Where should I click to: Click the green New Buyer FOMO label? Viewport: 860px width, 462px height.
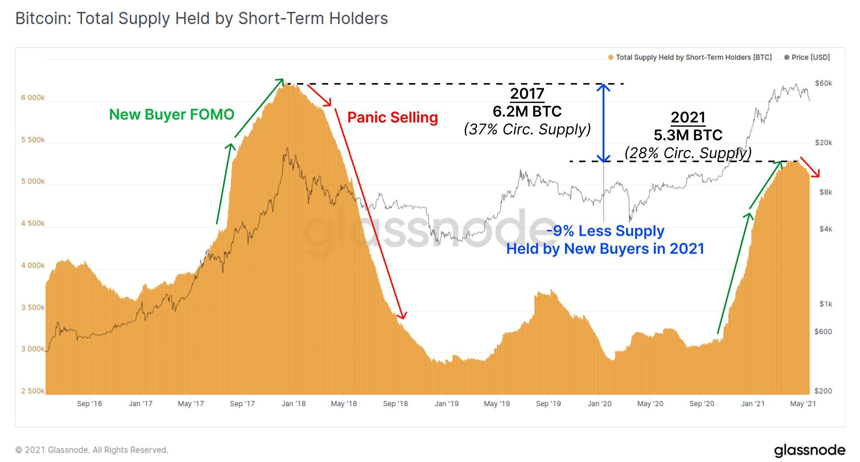pos(172,115)
